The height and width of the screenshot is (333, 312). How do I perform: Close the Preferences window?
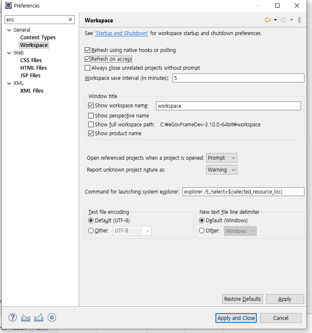click(297, 5)
